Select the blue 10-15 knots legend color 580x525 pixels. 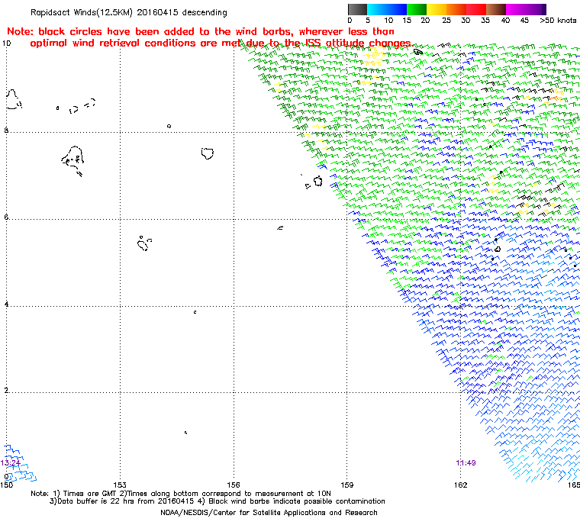click(397, 9)
